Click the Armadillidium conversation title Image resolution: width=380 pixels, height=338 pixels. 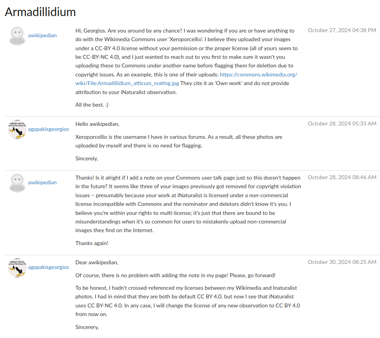[40, 12]
